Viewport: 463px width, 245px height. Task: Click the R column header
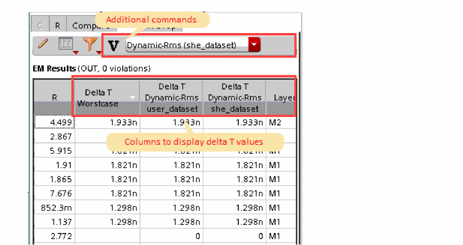(54, 97)
